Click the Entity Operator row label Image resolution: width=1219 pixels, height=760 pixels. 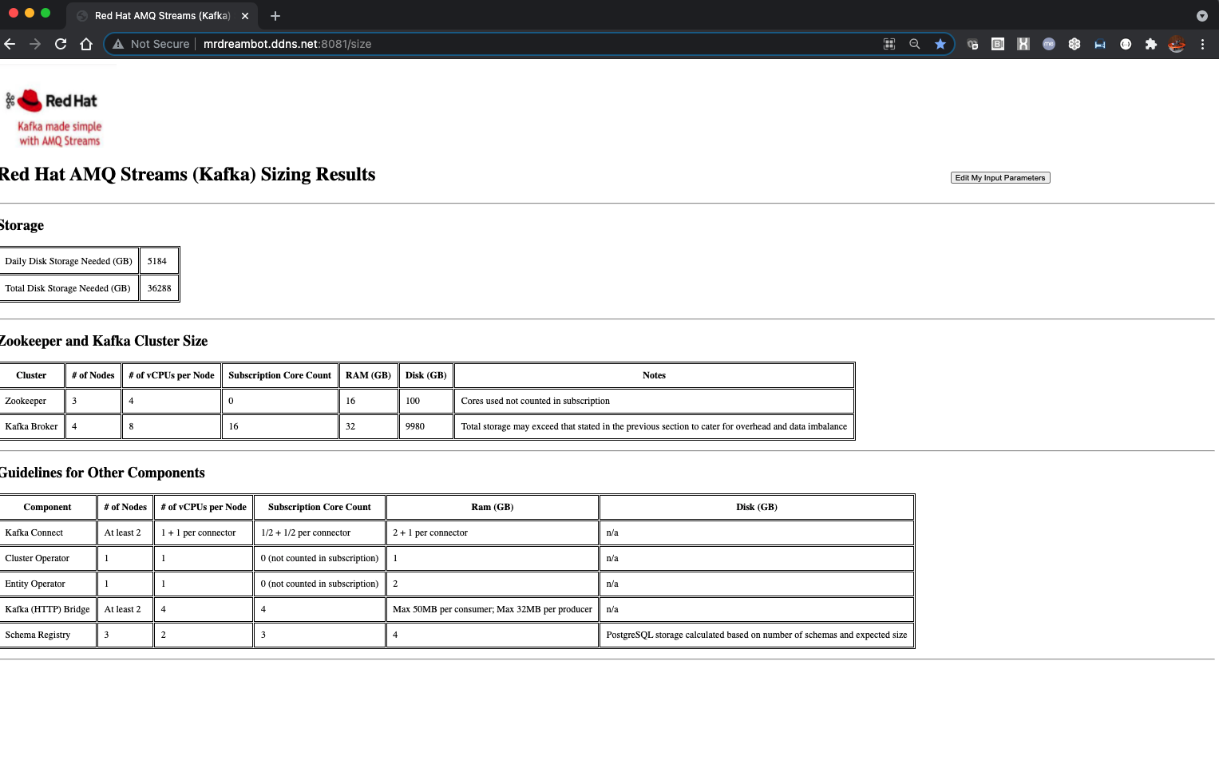pos(35,584)
